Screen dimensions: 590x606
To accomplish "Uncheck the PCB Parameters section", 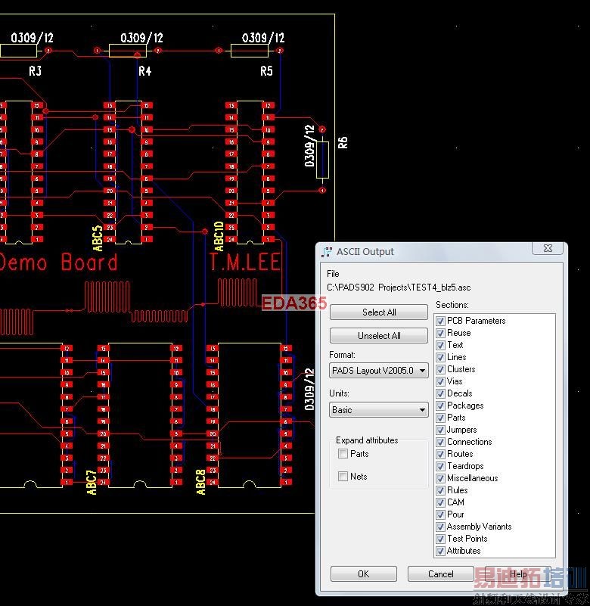I will click(441, 321).
